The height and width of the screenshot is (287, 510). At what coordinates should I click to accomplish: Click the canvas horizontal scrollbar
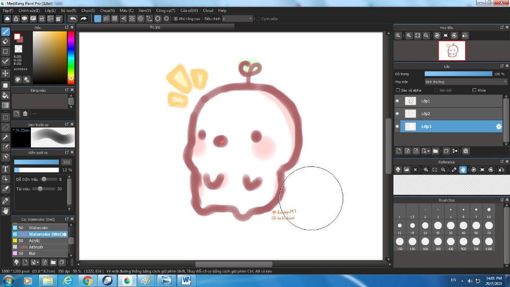[x=234, y=264]
